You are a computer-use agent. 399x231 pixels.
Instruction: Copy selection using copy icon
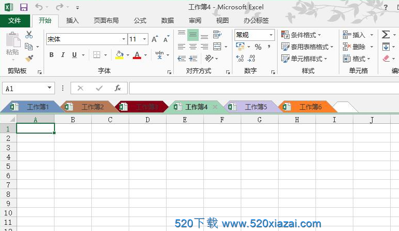[29, 47]
